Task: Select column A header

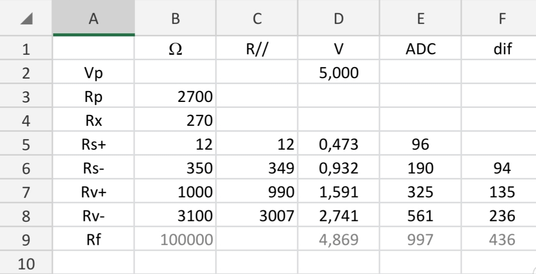Action: (x=94, y=18)
